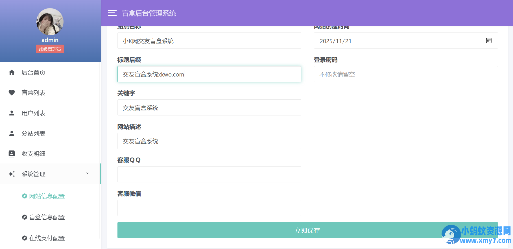Click the sparkle icon beside 系统管理
Screen dimensions: 513x249
[x=12, y=174]
